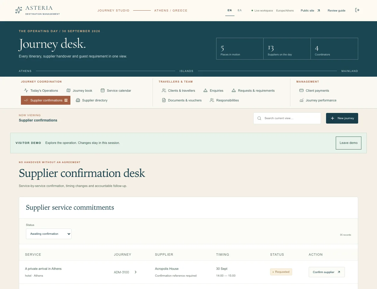Image resolution: width=377 pixels, height=289 pixels.
Task: Click the Service calendar icon
Action: 102,91
